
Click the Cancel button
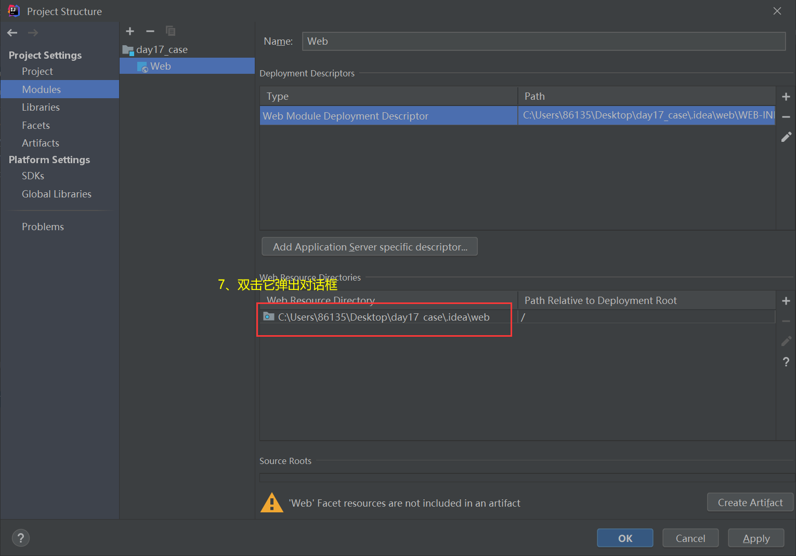(690, 538)
